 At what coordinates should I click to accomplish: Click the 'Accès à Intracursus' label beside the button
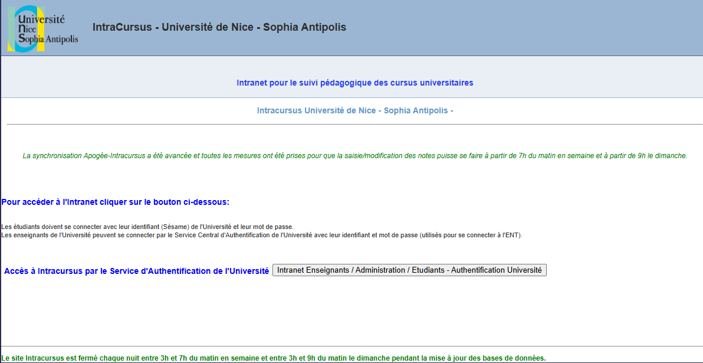coord(136,271)
